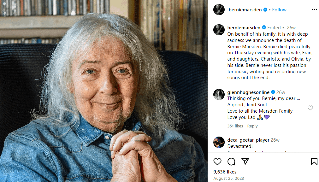View the 9,636 likes list
This screenshot has width=319, height=182.
225,172
